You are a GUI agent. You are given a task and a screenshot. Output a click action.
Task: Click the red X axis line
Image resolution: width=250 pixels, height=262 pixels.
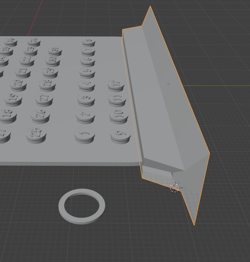pyautogui.click(x=35, y=18)
